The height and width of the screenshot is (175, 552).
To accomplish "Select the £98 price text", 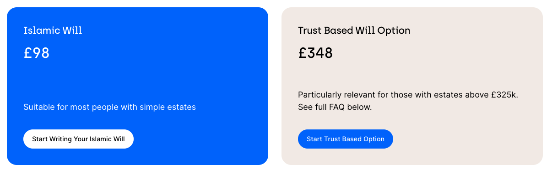I will (37, 53).
